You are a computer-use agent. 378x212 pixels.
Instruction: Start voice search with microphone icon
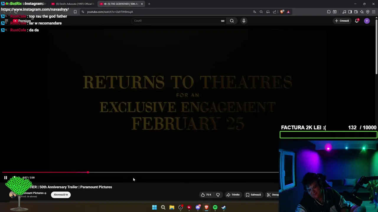pyautogui.click(x=244, y=21)
